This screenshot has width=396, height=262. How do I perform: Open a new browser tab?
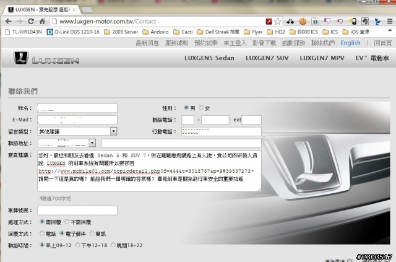tap(87, 10)
